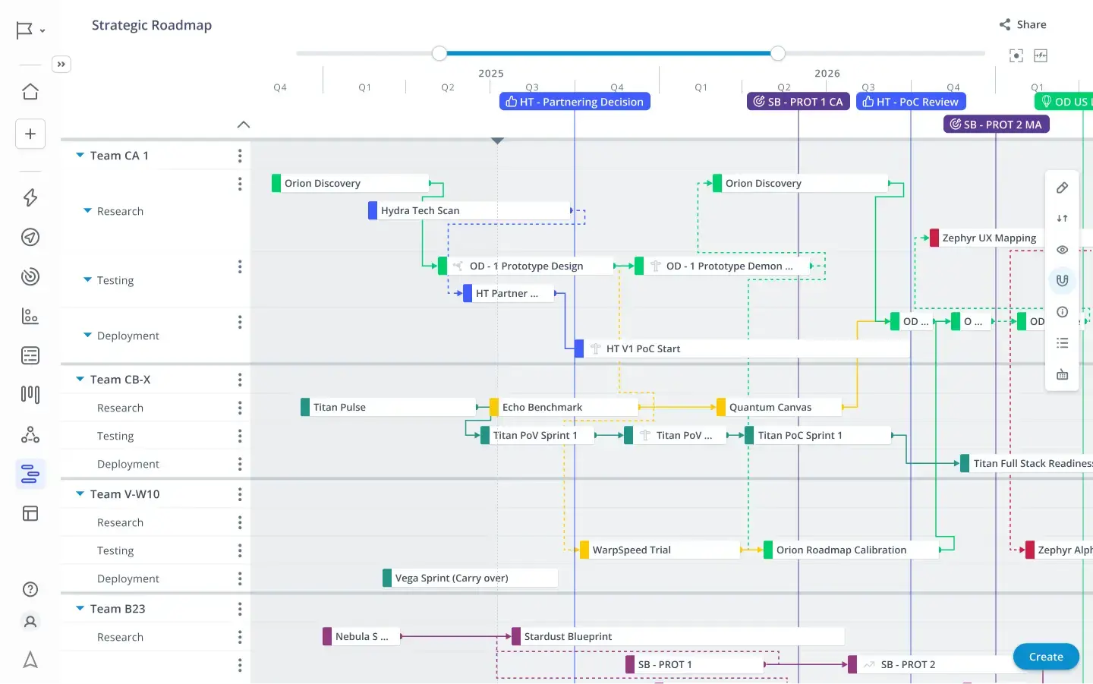Open the lightning bolt sidebar icon
1093x684 pixels.
tap(30, 197)
